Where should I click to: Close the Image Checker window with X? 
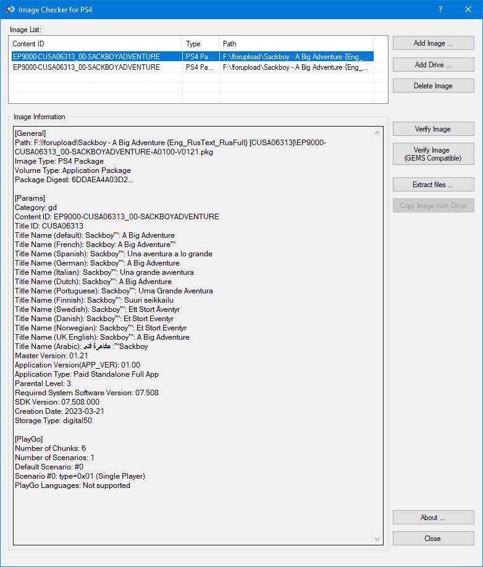pos(468,9)
